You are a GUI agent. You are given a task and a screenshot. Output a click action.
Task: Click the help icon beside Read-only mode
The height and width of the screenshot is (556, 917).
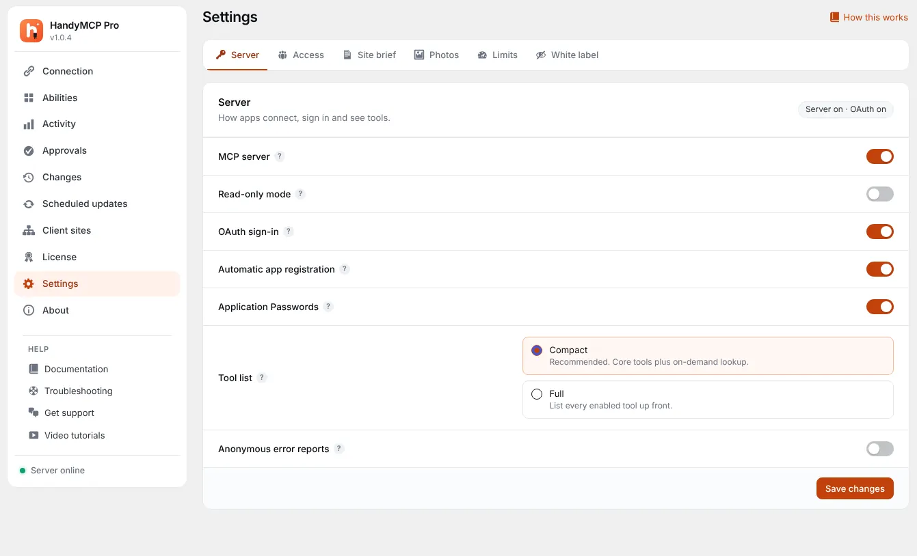point(301,194)
